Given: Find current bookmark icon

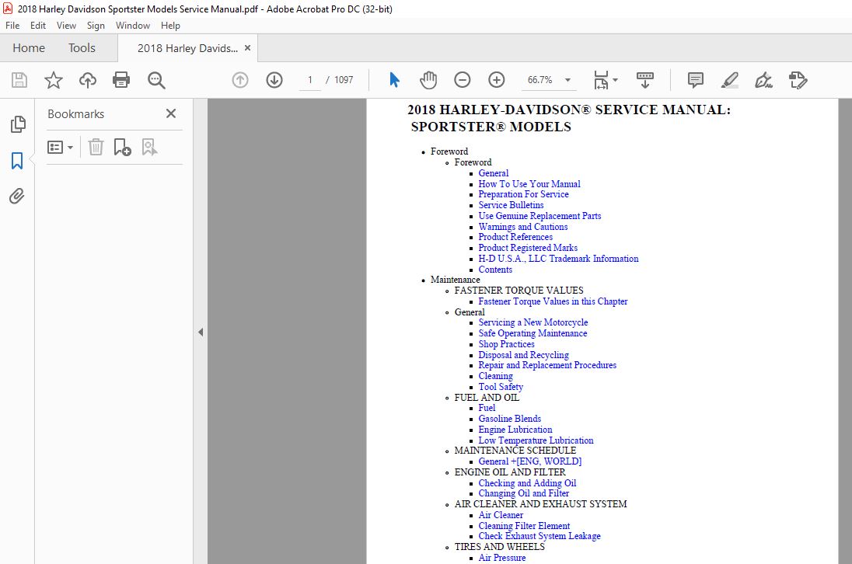Looking at the screenshot, I should 149,147.
